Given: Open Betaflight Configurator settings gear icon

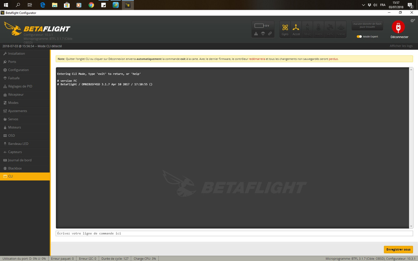Looking at the screenshot, I should (412, 20).
